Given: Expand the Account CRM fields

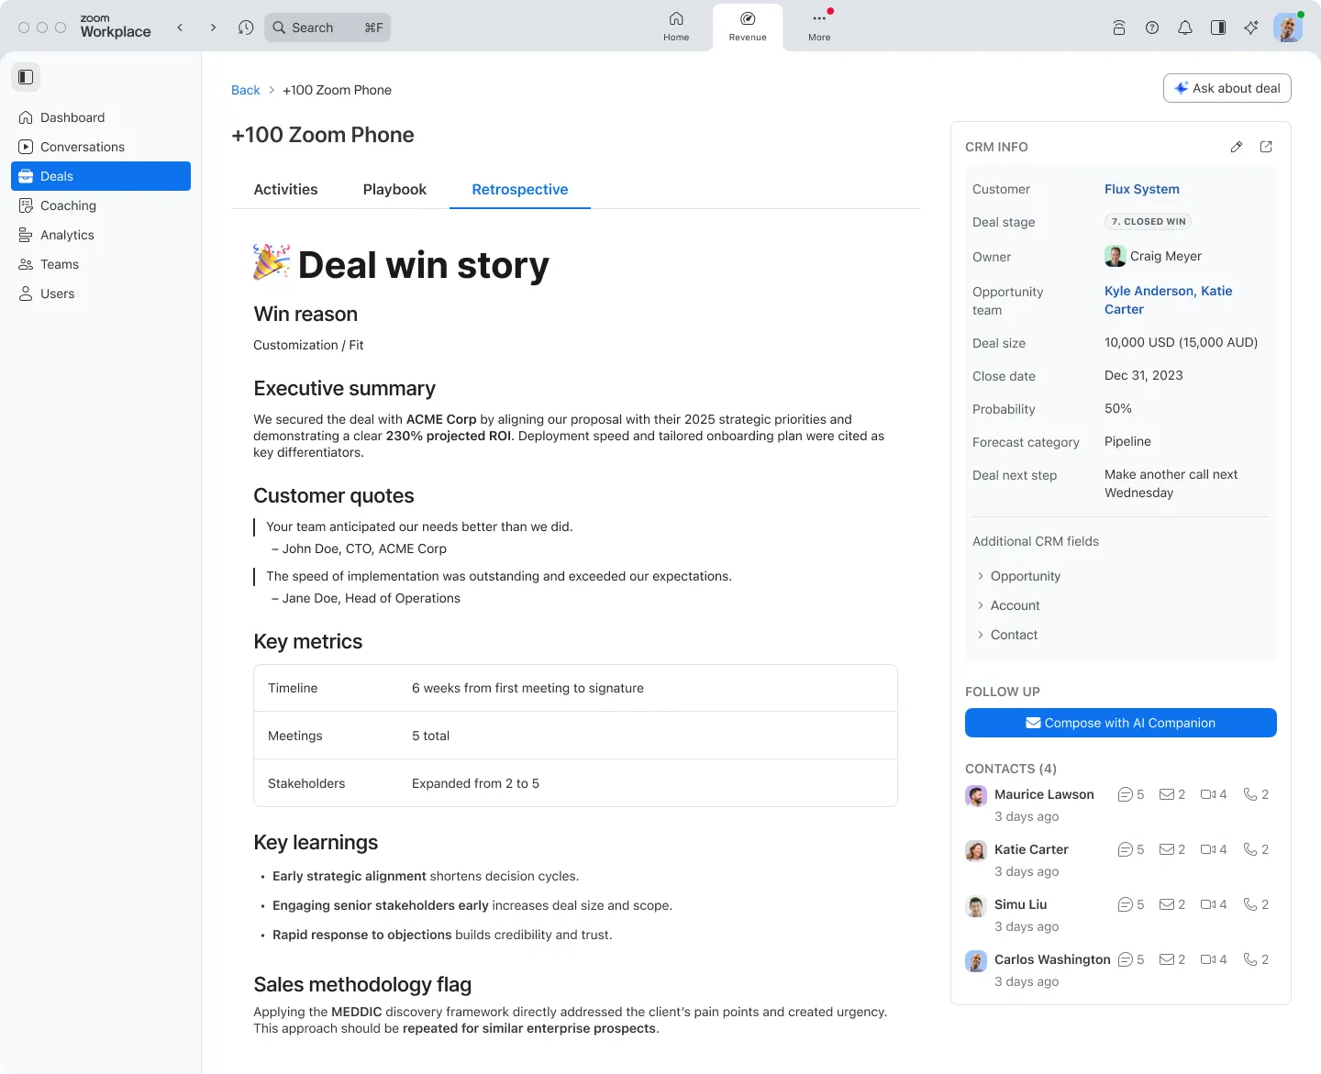Looking at the screenshot, I should [1015, 605].
